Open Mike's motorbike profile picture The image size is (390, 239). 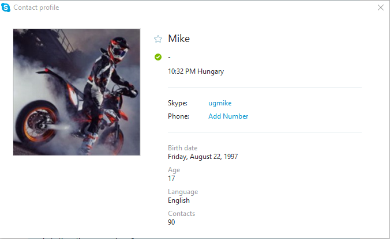coord(77,92)
